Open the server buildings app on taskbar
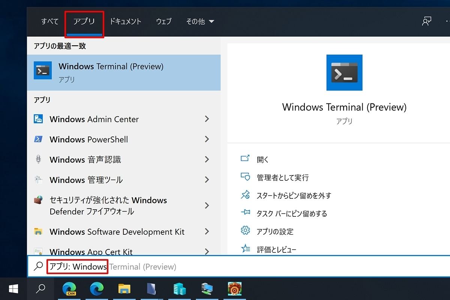The image size is (450, 300). pos(180,289)
